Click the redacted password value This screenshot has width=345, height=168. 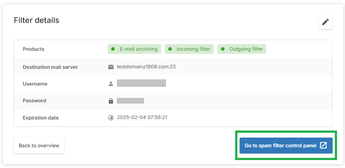tap(131, 101)
